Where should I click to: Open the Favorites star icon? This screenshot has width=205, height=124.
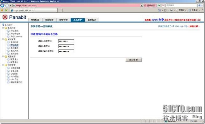click(2, 10)
